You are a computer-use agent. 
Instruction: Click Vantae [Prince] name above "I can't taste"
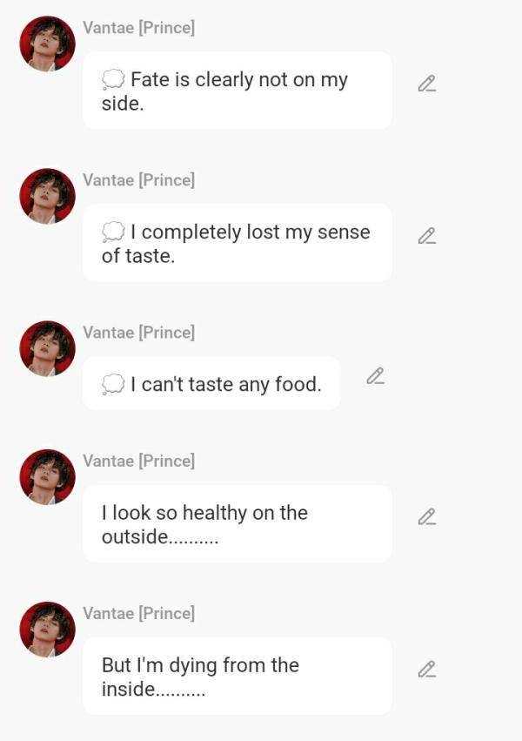click(138, 333)
